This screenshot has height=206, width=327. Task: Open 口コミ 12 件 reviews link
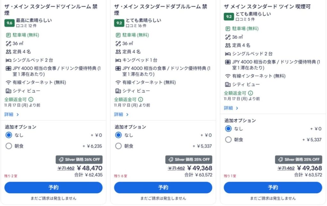coord(26,26)
